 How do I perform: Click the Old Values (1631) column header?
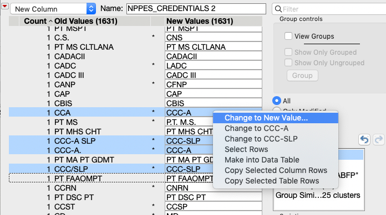pyautogui.click(x=85, y=21)
